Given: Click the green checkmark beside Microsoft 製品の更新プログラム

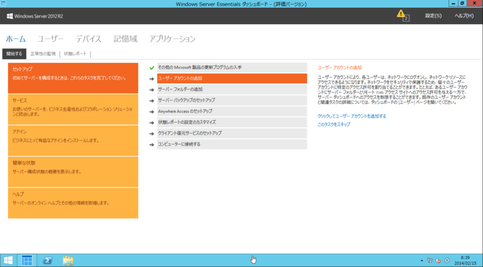Looking at the screenshot, I should tap(152, 68).
